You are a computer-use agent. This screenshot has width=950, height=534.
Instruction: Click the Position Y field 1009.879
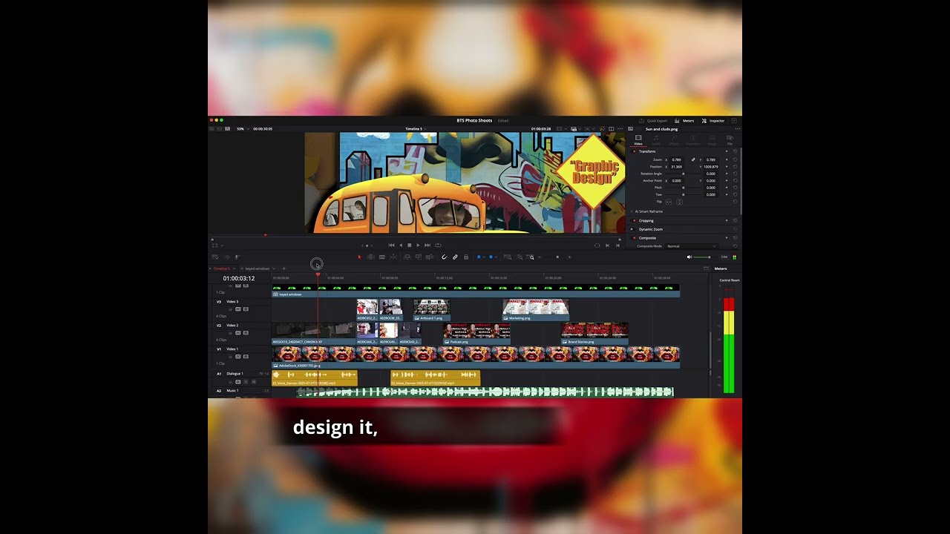pos(711,167)
